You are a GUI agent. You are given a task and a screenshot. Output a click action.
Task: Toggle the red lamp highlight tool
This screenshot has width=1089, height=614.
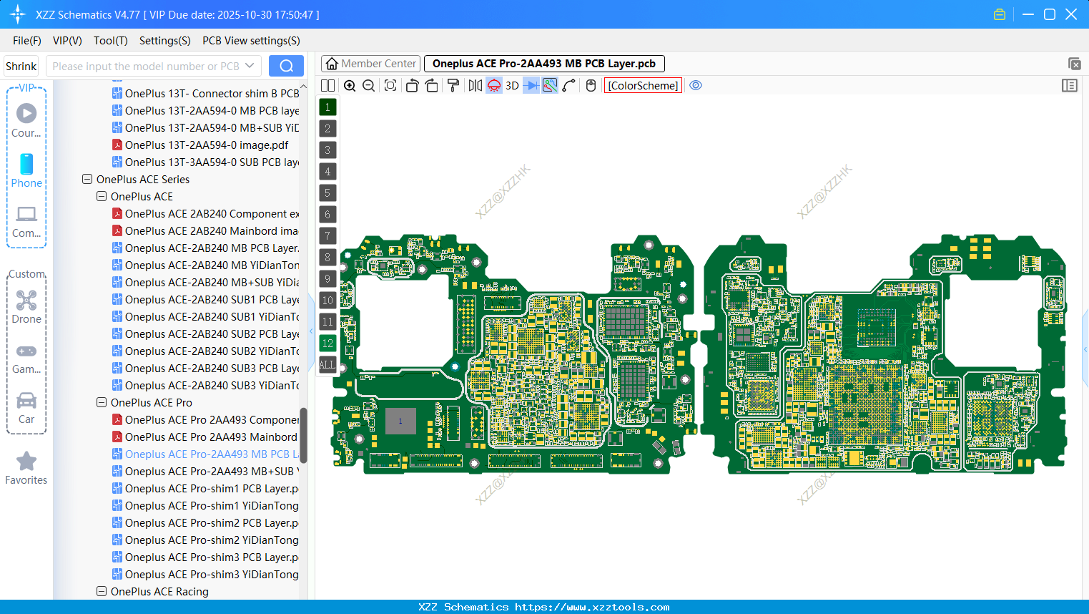(493, 85)
